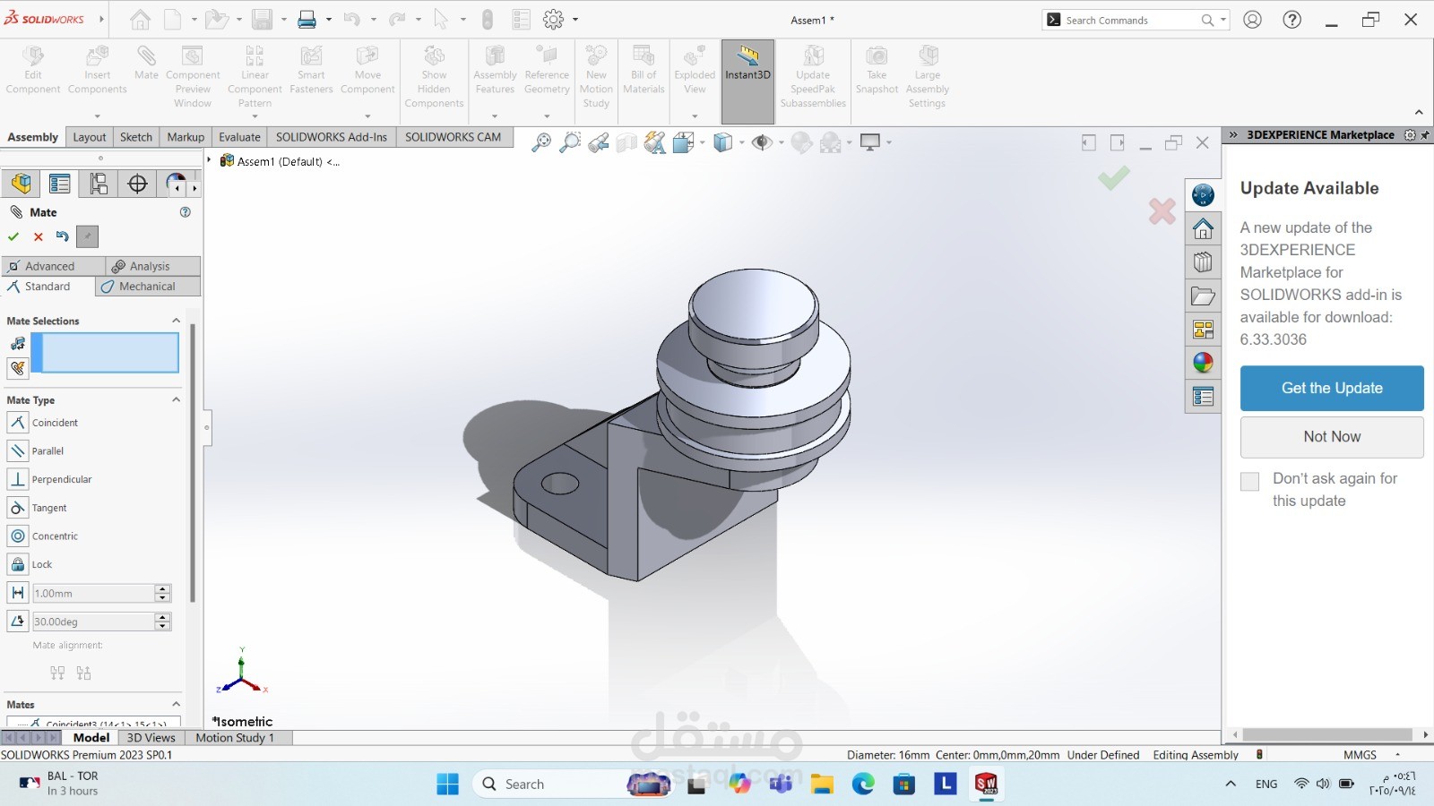
Task: Click the Mate selections entry box
Action: tap(105, 353)
